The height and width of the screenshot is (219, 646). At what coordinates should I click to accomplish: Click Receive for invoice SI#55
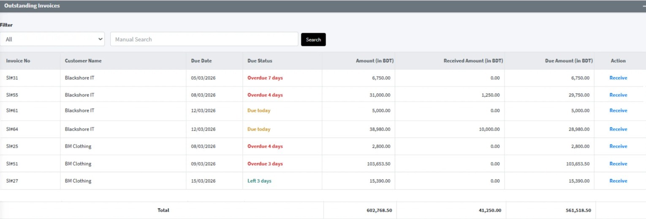pyautogui.click(x=618, y=95)
